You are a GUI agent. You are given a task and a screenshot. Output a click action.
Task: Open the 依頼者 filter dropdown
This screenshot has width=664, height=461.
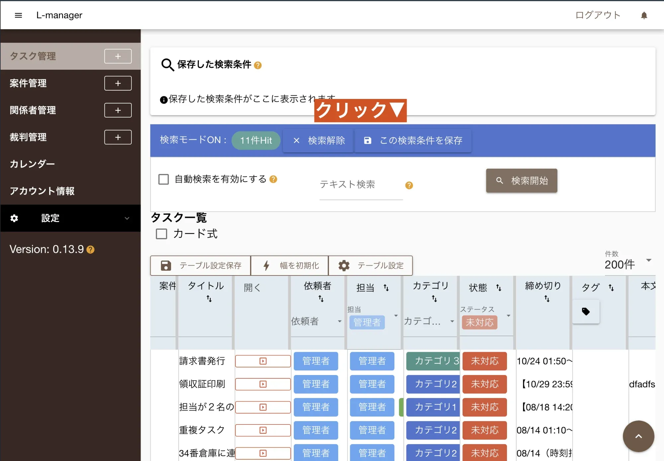pos(340,321)
